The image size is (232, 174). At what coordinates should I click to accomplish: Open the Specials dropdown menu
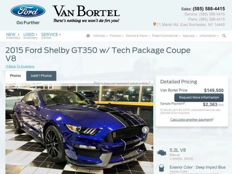(190, 36)
